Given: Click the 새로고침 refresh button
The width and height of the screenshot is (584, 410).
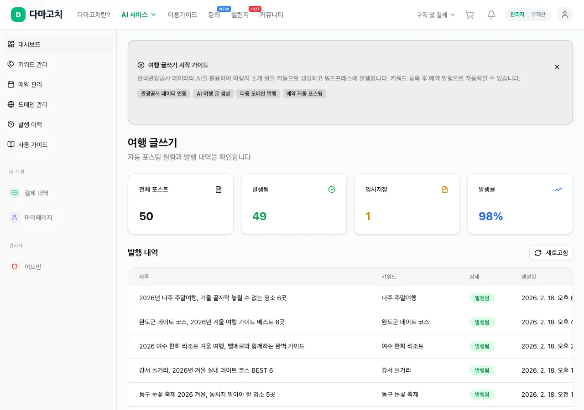Looking at the screenshot, I should pyautogui.click(x=551, y=253).
